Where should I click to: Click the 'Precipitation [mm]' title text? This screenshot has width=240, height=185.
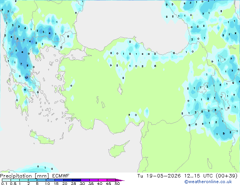point(25,176)
